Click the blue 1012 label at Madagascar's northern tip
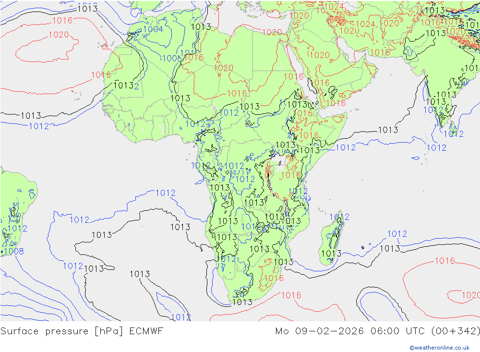480x352 pixels. (339, 217)
